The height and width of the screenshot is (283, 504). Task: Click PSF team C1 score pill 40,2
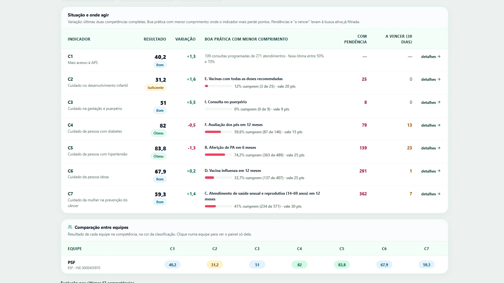[x=173, y=265]
